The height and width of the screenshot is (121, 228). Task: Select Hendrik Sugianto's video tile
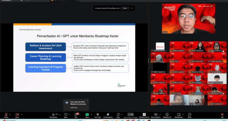pos(179,68)
